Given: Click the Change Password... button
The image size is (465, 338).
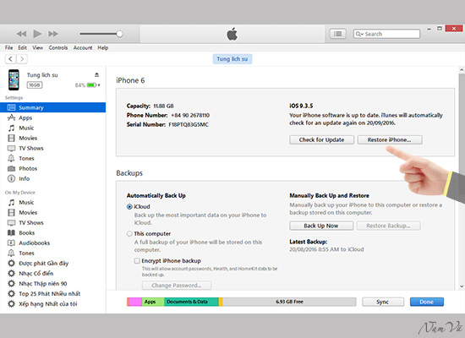Looking at the screenshot, I should [177, 286].
